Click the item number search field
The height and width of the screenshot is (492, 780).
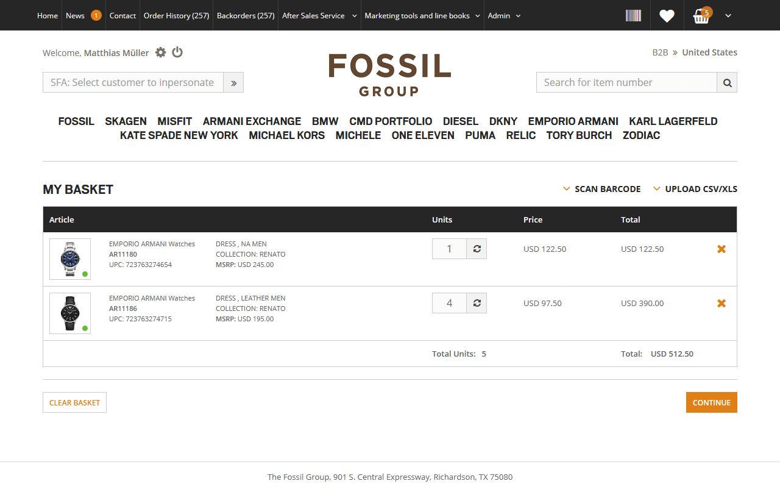coord(626,83)
